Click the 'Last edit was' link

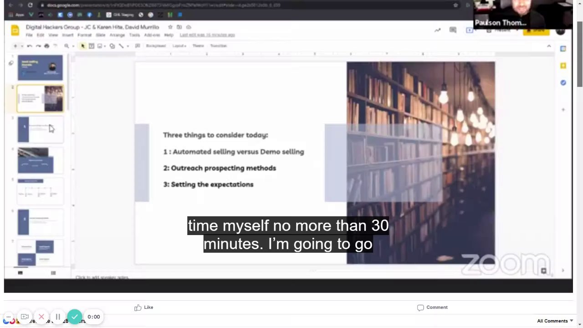[x=207, y=35]
